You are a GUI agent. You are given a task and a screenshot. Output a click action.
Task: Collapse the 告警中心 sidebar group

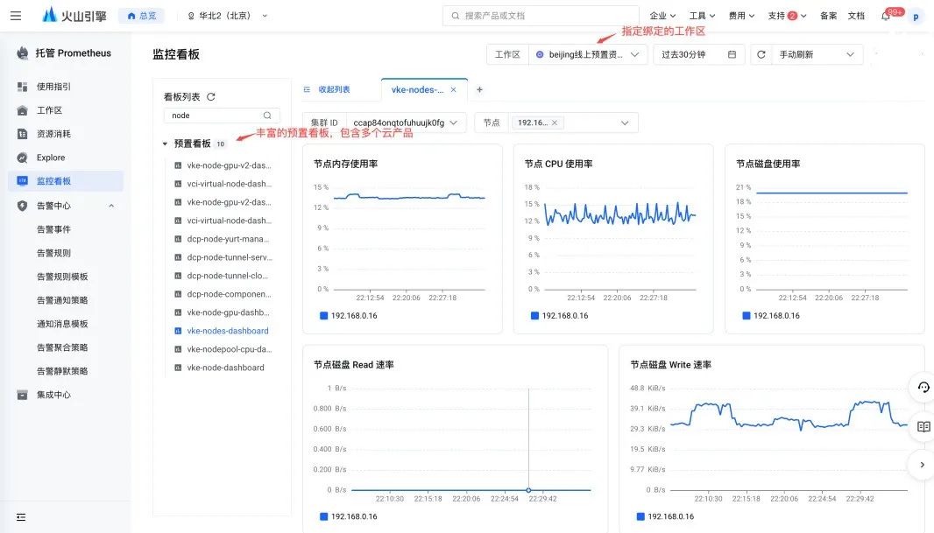111,206
